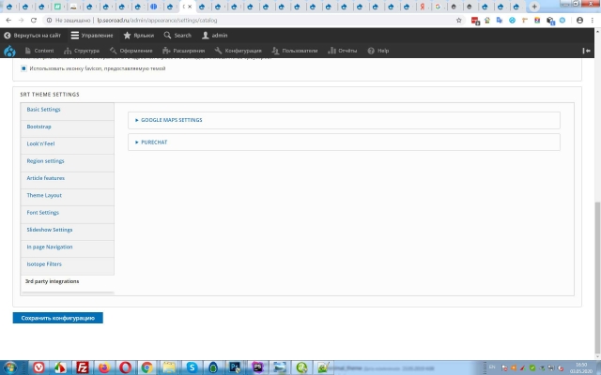Click the Search magnifier in admin toolbar

pyautogui.click(x=177, y=35)
